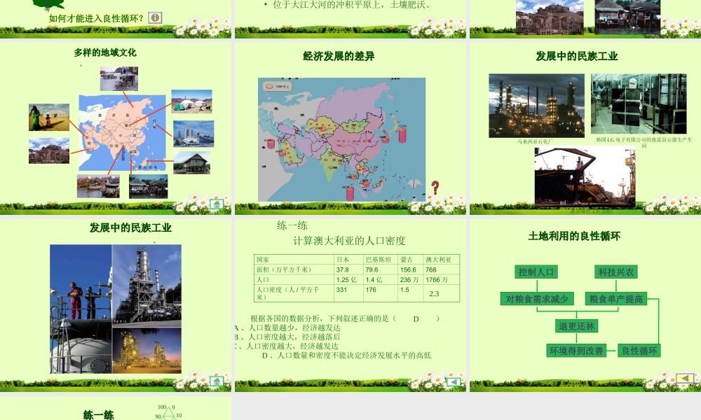The width and height of the screenshot is (701, 420).
Task: Click the table cell 1.4 亿
Action: [x=376, y=280]
